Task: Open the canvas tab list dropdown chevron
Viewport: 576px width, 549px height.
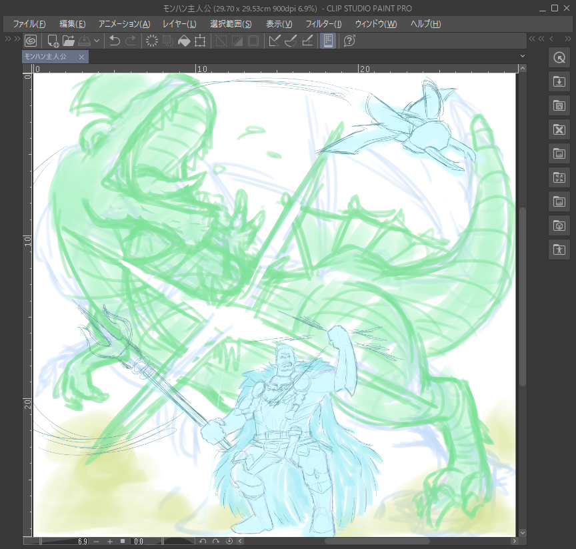Action: pyautogui.click(x=523, y=56)
